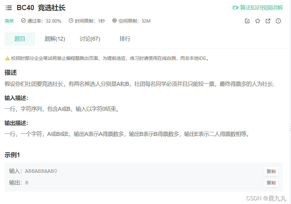Copy the sample output B with 复制
Viewport: 291px width, 204px height.
click(x=271, y=183)
